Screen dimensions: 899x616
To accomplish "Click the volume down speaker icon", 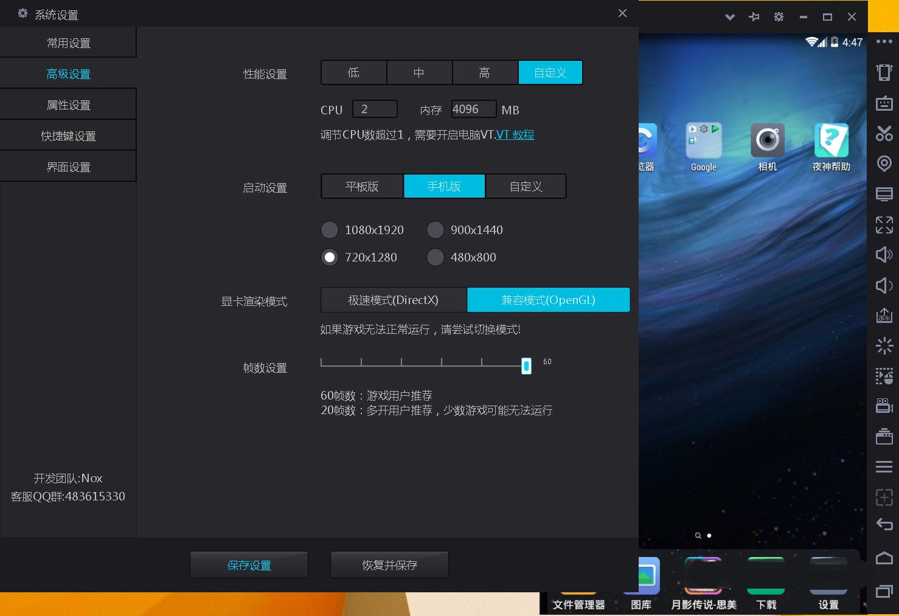I will (x=884, y=285).
